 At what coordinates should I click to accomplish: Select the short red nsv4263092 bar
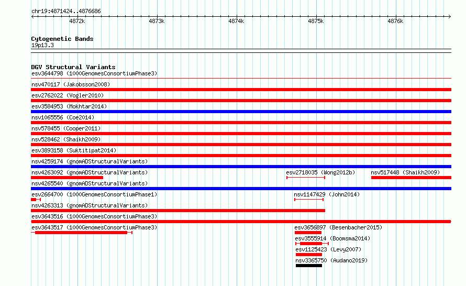coord(67,178)
